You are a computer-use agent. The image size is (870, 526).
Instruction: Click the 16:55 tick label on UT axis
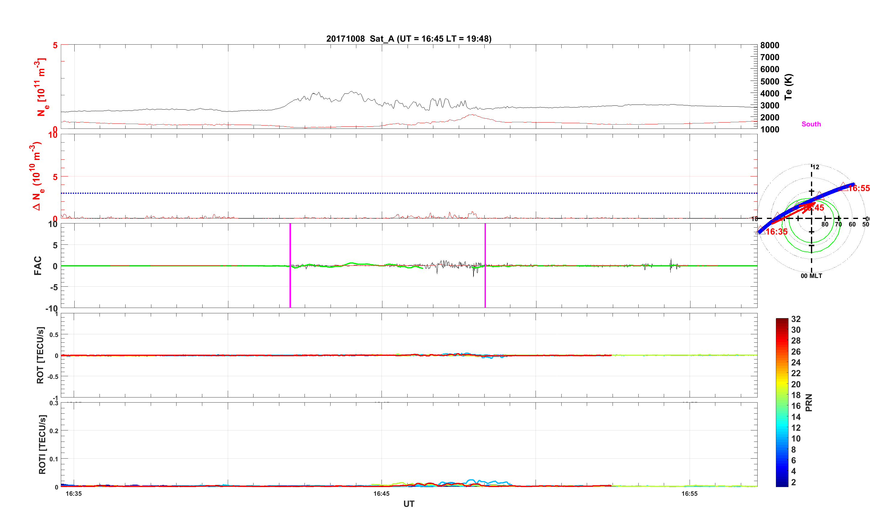689,494
